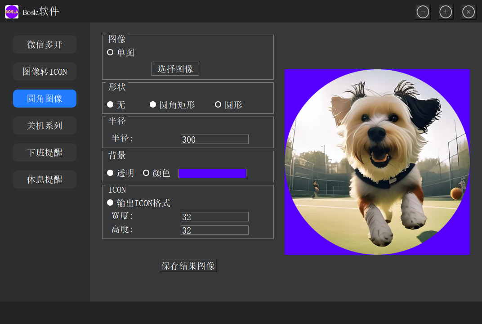Screen dimensions: 482x324
Task: Open the 休息提醒 sidebar tab
Action: [45, 180]
